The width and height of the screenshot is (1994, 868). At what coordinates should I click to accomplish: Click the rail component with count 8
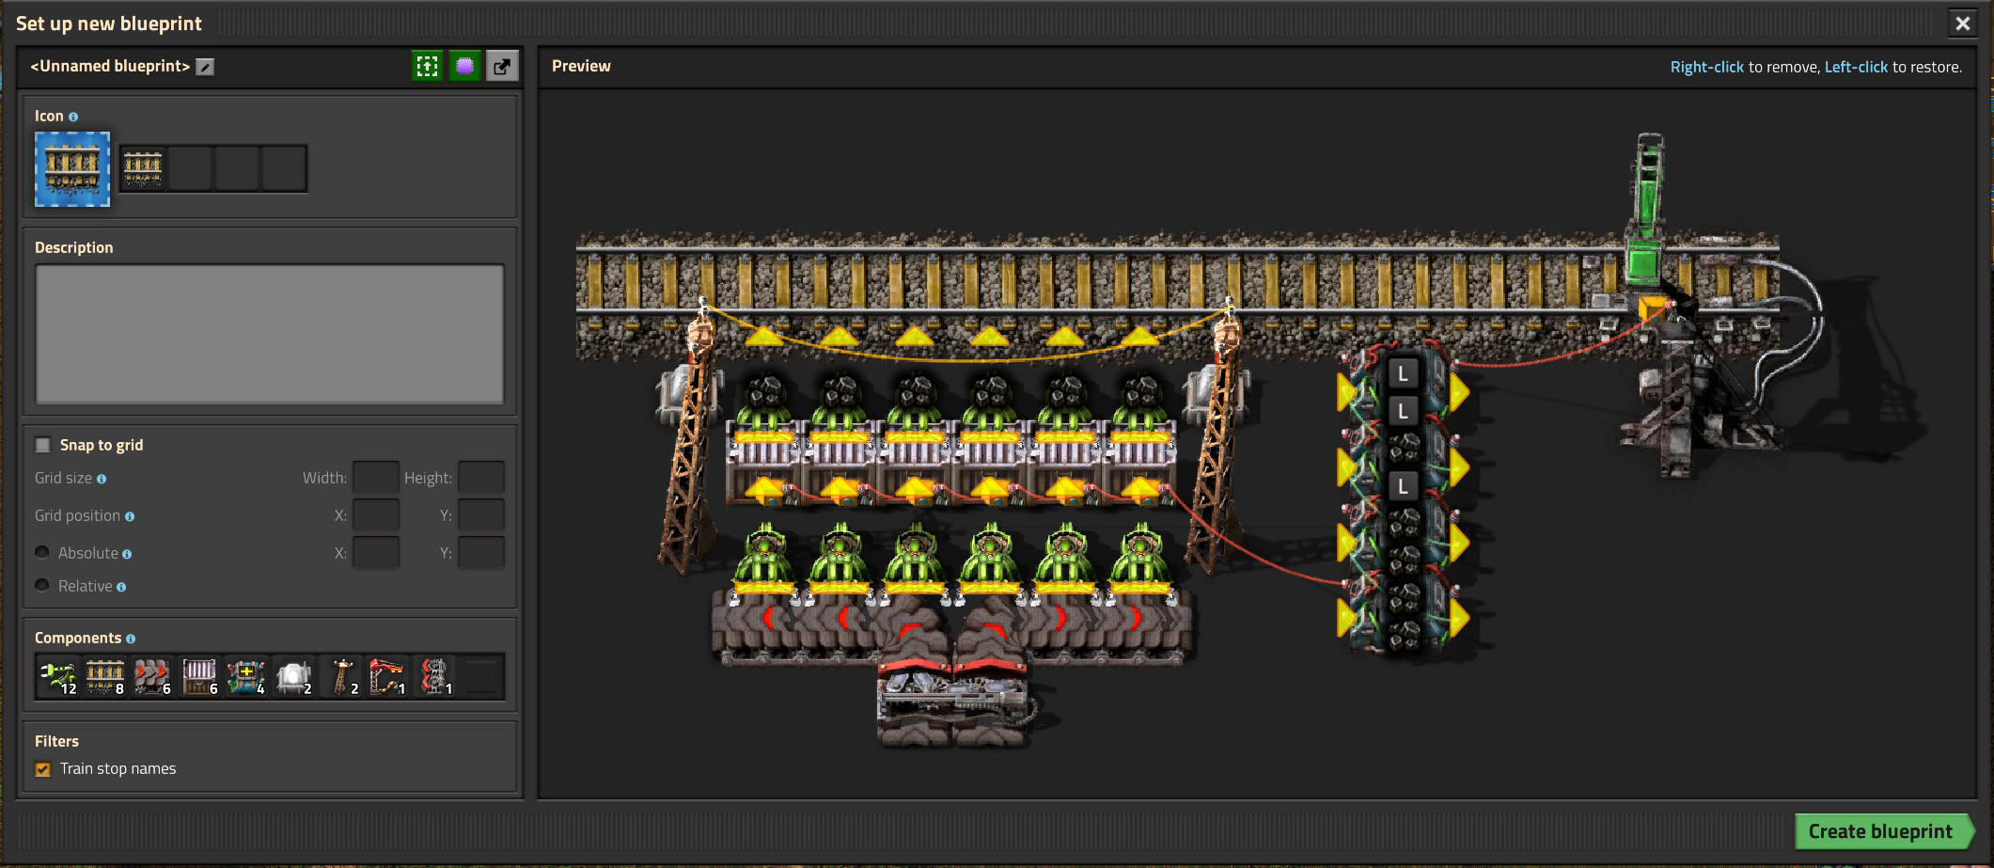coord(105,676)
